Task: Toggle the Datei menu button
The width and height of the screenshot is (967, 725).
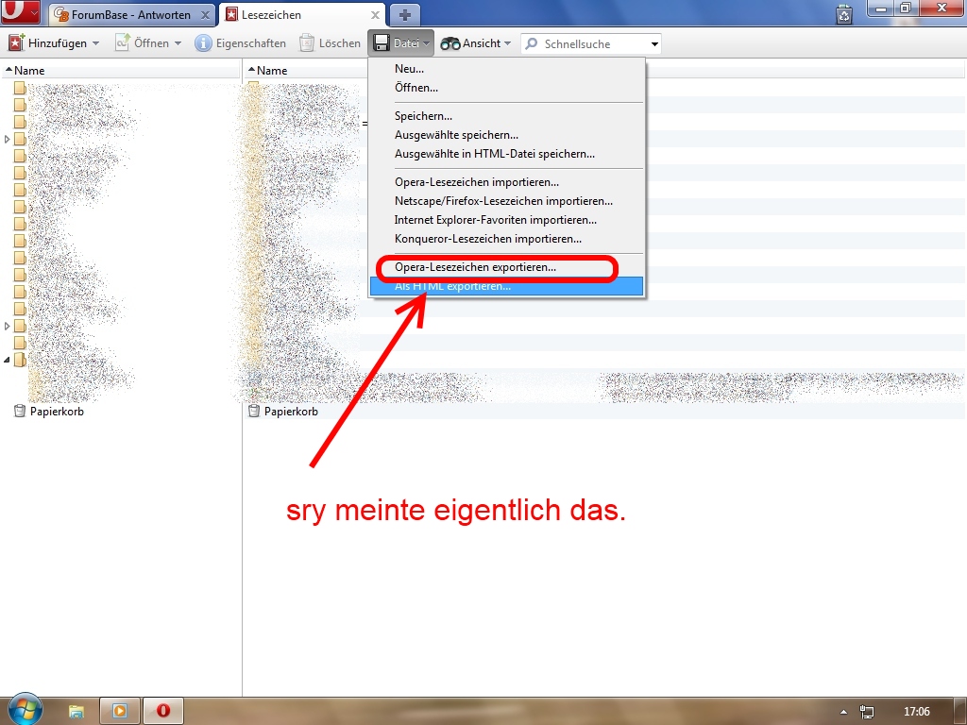Action: (400, 43)
